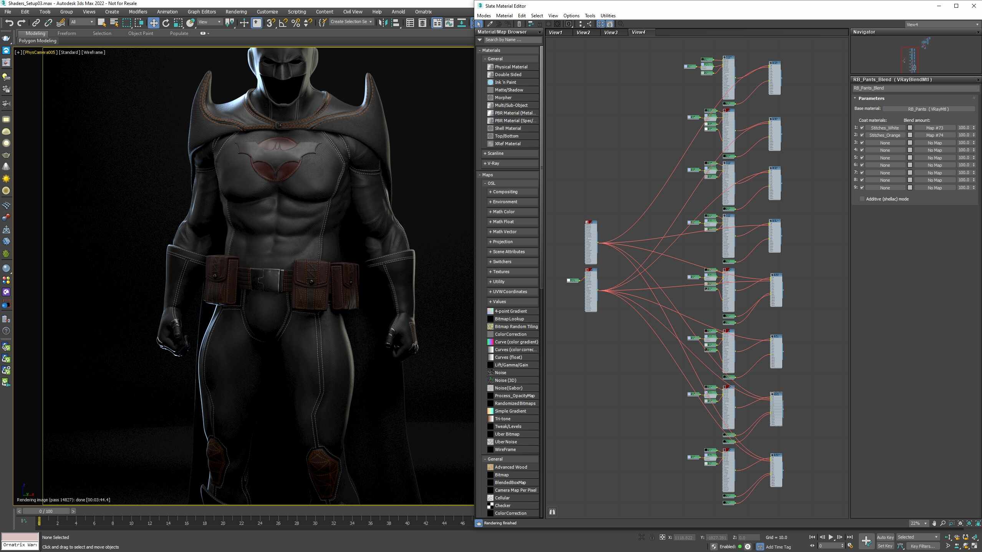The height and width of the screenshot is (552, 982).
Task: Click base material RB_Pants (VRayMtl) button
Action: (928, 109)
